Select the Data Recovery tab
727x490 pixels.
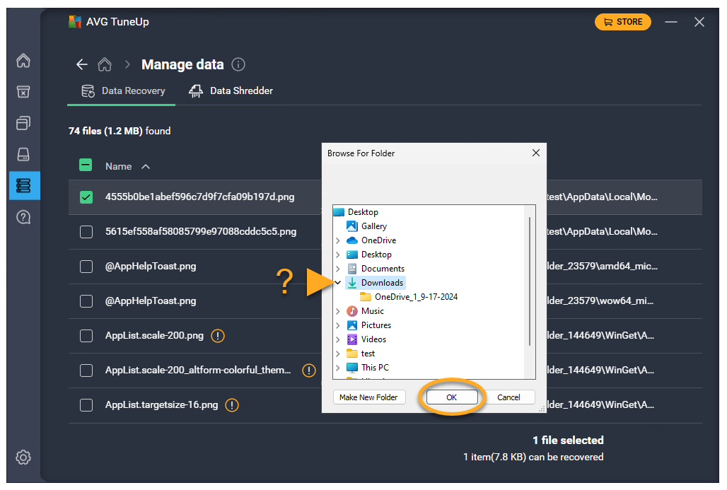(124, 91)
